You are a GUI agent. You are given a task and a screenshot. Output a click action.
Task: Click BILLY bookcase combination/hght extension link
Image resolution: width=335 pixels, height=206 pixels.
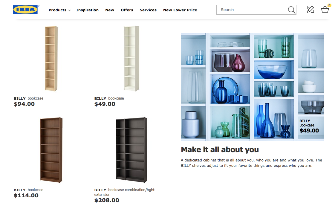[x=124, y=192]
